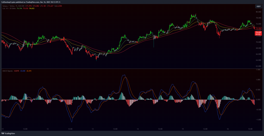Open the USDT currency selector

(x=258, y=6)
